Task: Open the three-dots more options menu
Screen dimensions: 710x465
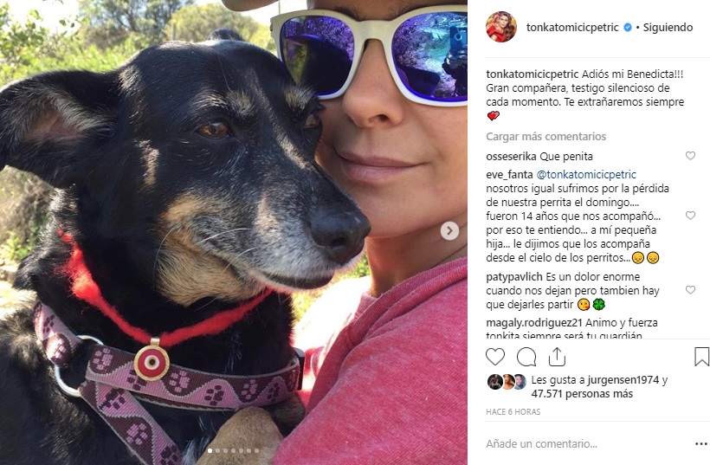Action: point(700,443)
